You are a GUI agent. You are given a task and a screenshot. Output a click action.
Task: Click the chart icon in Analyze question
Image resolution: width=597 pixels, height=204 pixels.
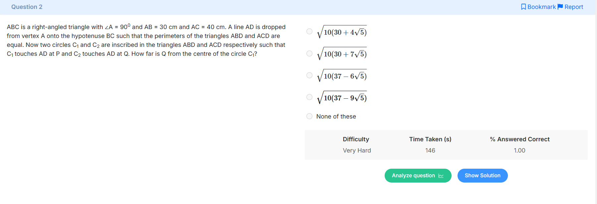point(441,176)
